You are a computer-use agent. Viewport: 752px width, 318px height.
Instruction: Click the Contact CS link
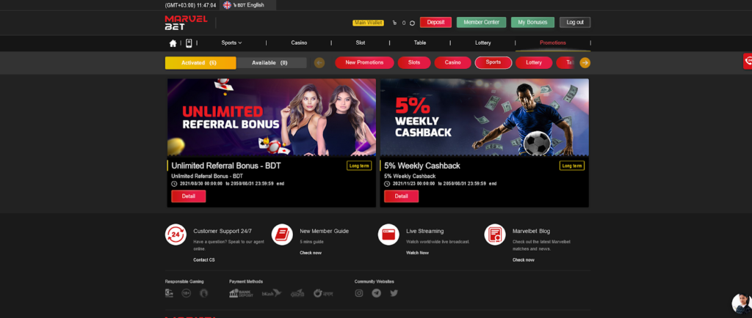coord(204,260)
